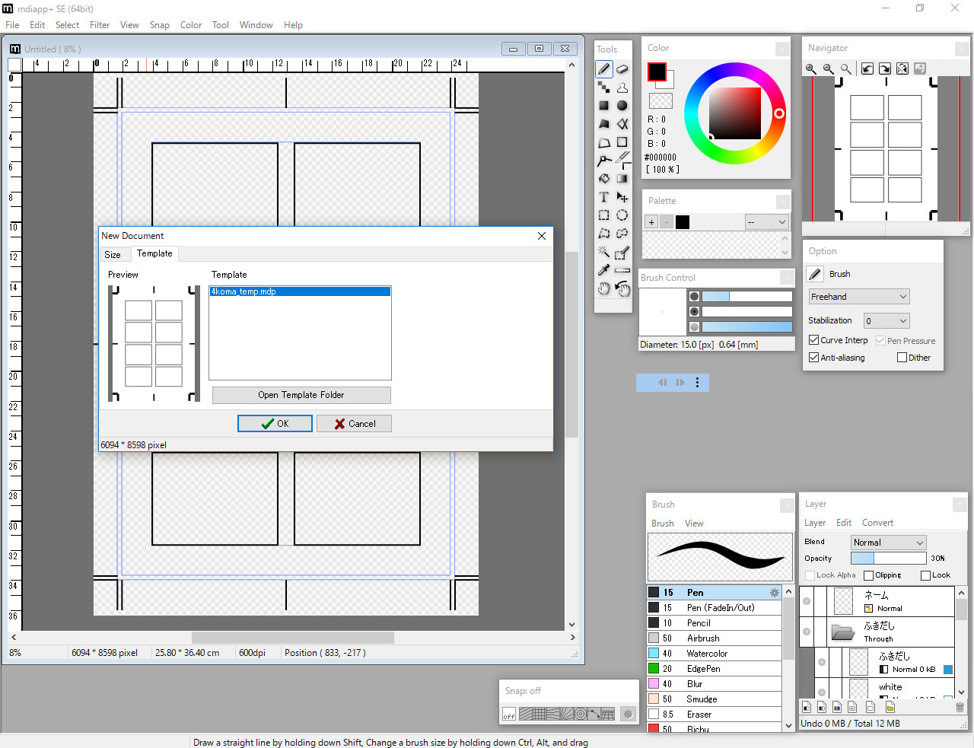
Task: Open the Filter menu
Action: pos(100,24)
